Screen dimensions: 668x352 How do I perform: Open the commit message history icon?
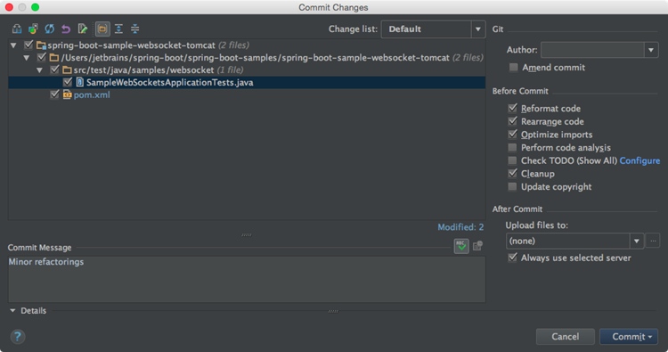point(478,245)
